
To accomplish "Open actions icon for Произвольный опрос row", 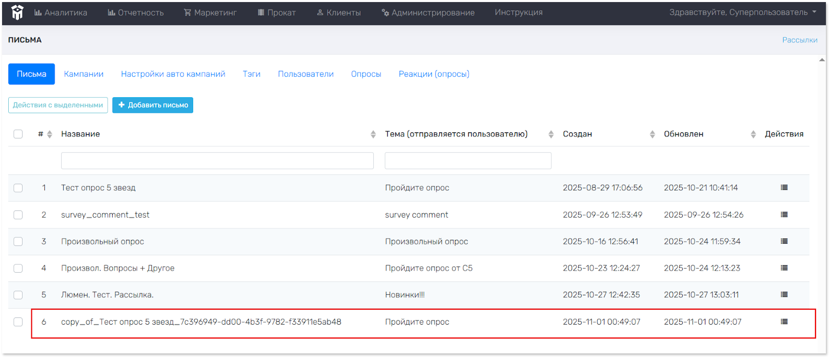I will click(784, 241).
